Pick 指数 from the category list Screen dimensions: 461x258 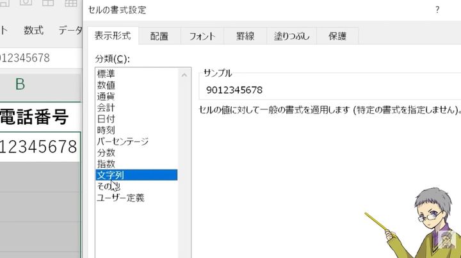pos(137,164)
